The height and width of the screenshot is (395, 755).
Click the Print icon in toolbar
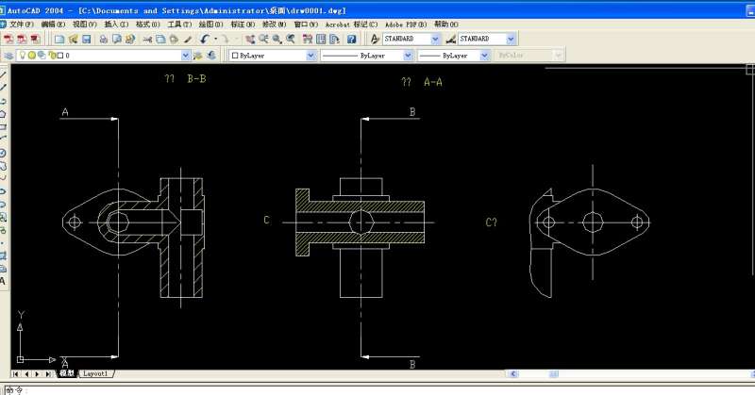click(104, 40)
